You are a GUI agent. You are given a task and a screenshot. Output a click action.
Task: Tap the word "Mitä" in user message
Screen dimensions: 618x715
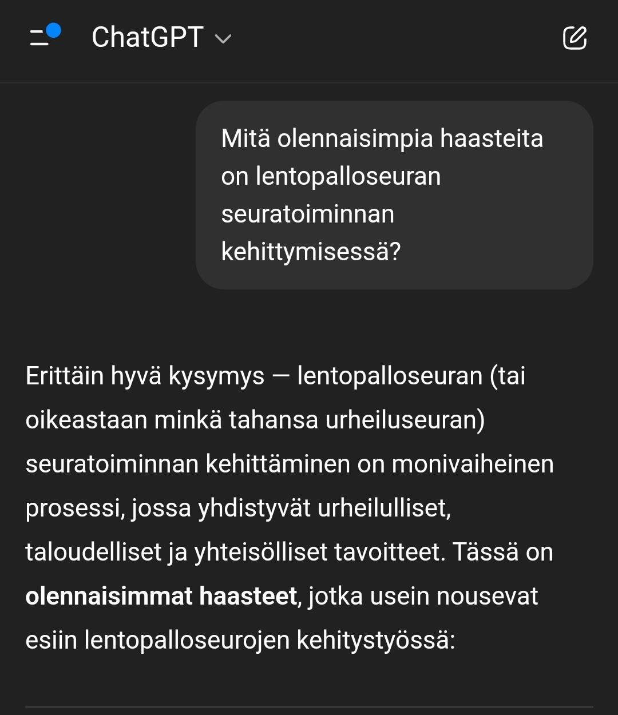tap(245, 138)
